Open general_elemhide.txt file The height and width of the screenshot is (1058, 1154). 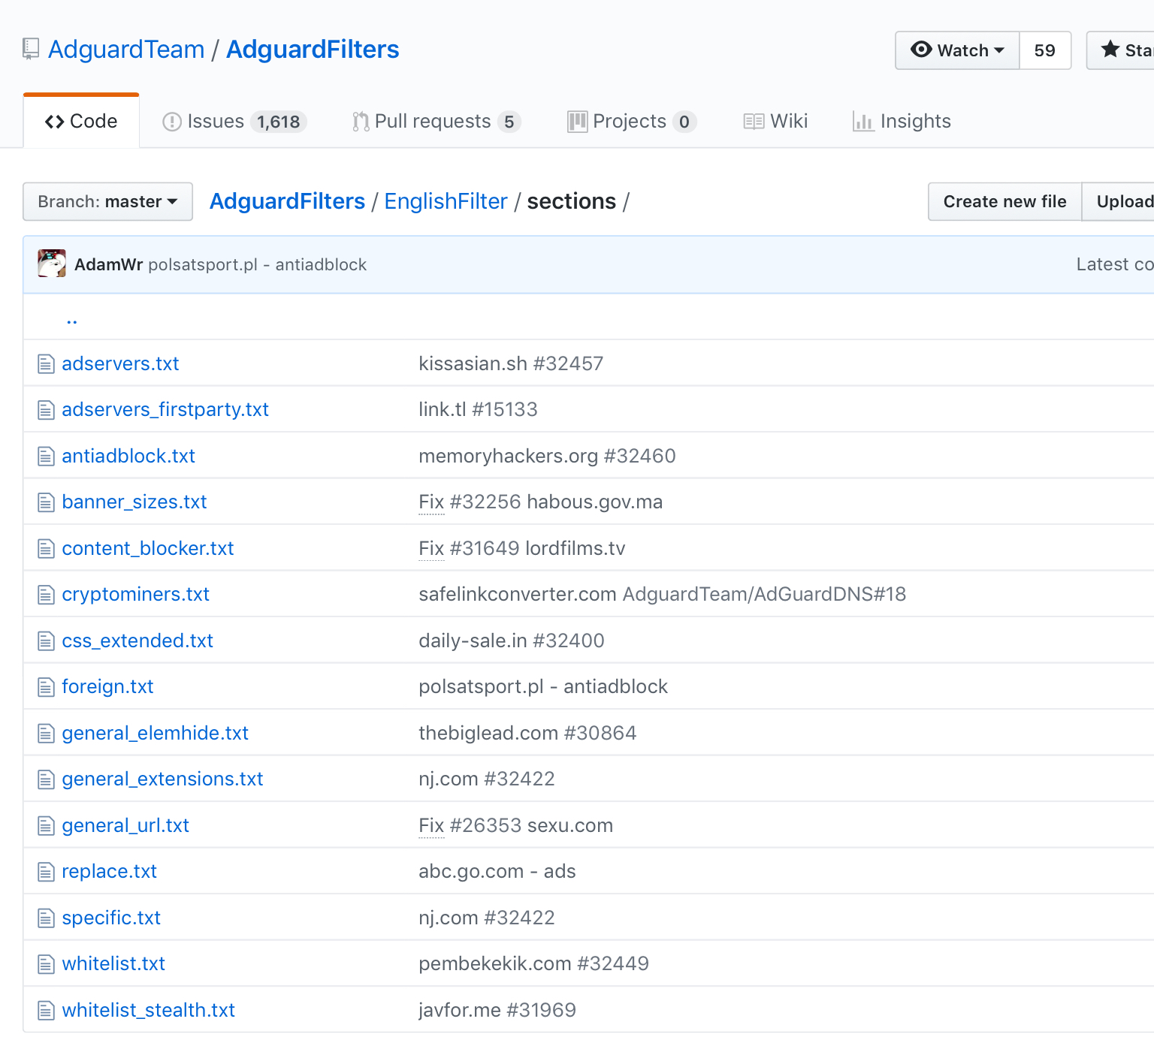156,734
